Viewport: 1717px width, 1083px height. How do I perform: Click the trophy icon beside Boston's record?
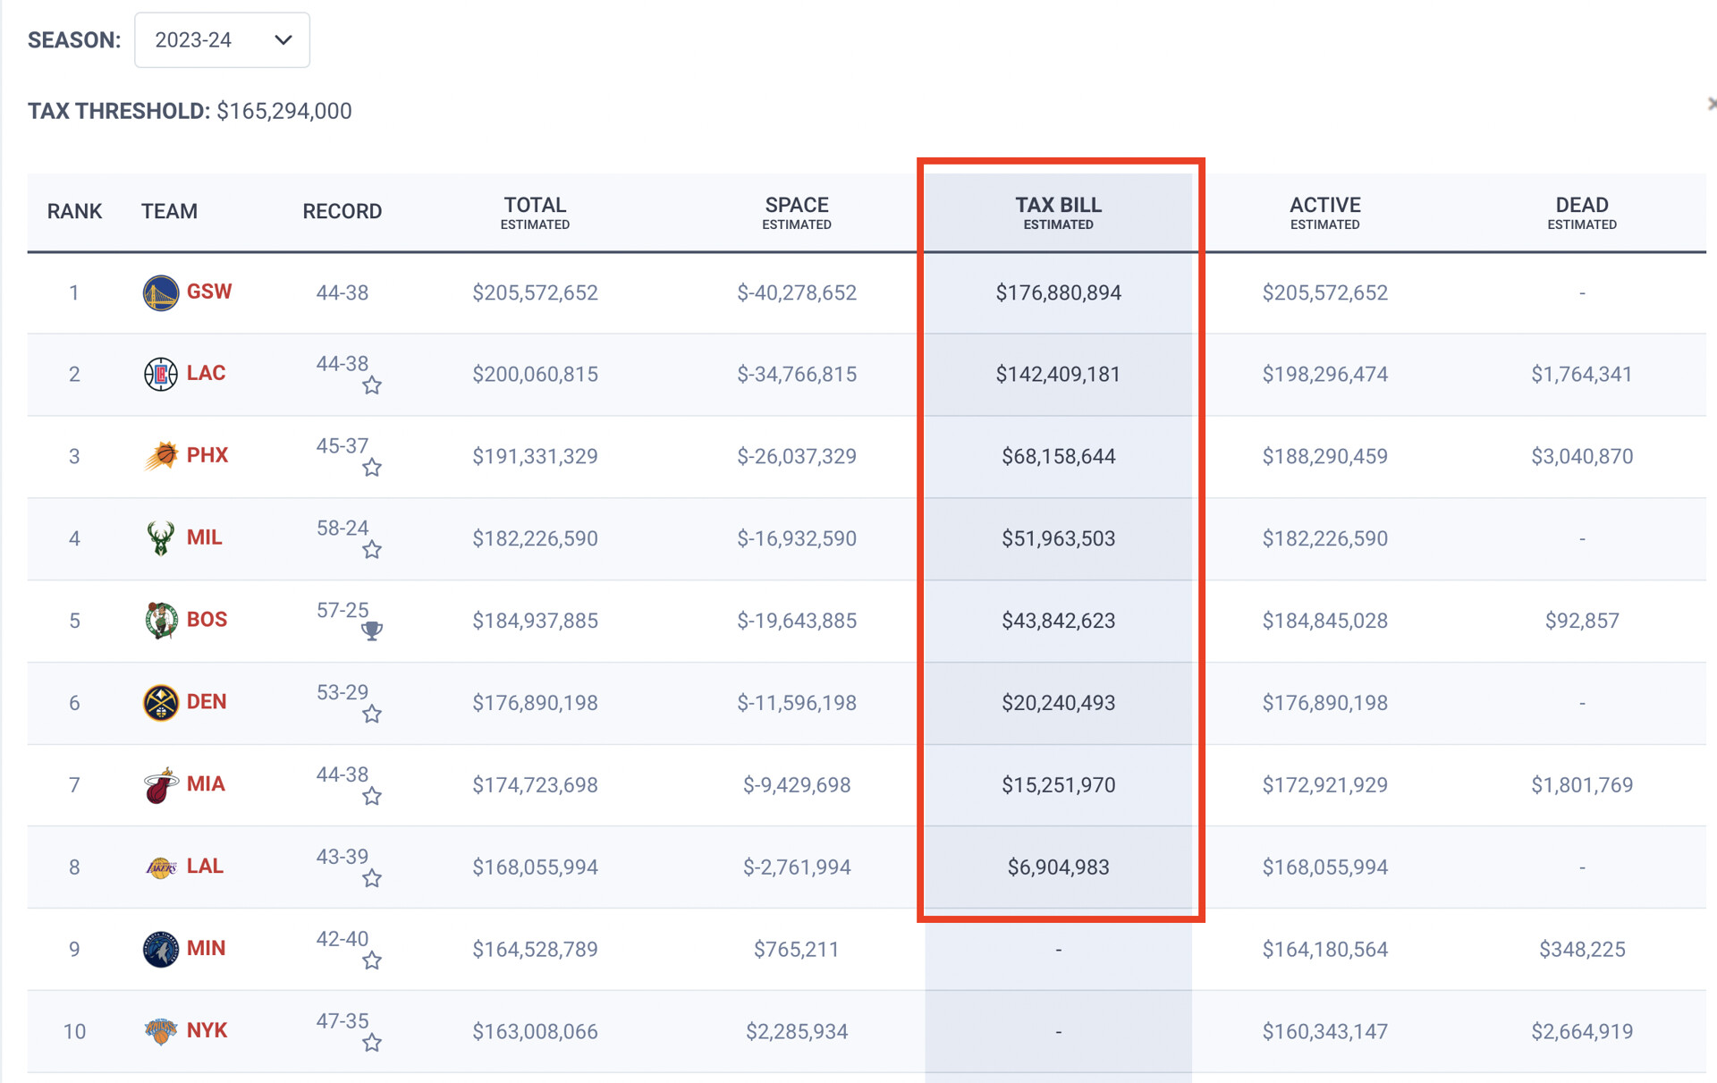click(372, 630)
